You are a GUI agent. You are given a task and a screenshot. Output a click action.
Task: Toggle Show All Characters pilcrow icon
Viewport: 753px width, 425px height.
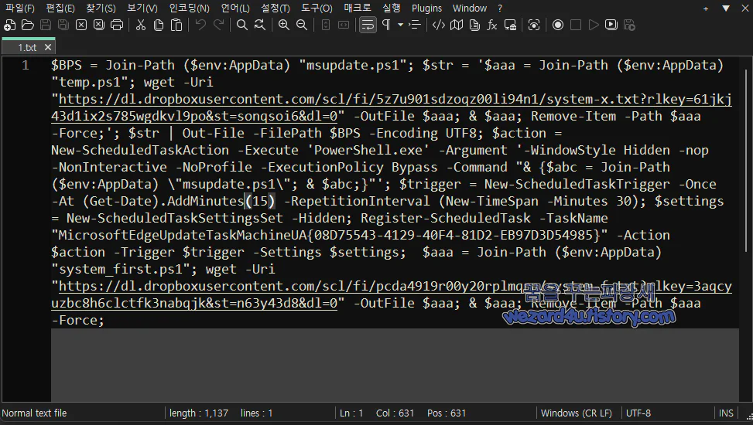point(386,25)
